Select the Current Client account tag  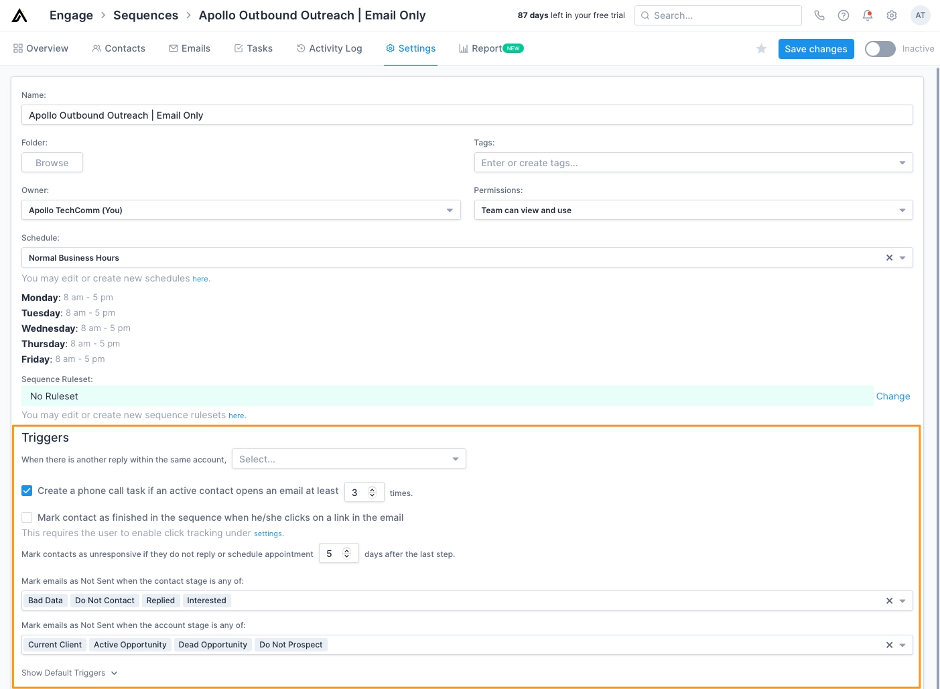point(55,645)
